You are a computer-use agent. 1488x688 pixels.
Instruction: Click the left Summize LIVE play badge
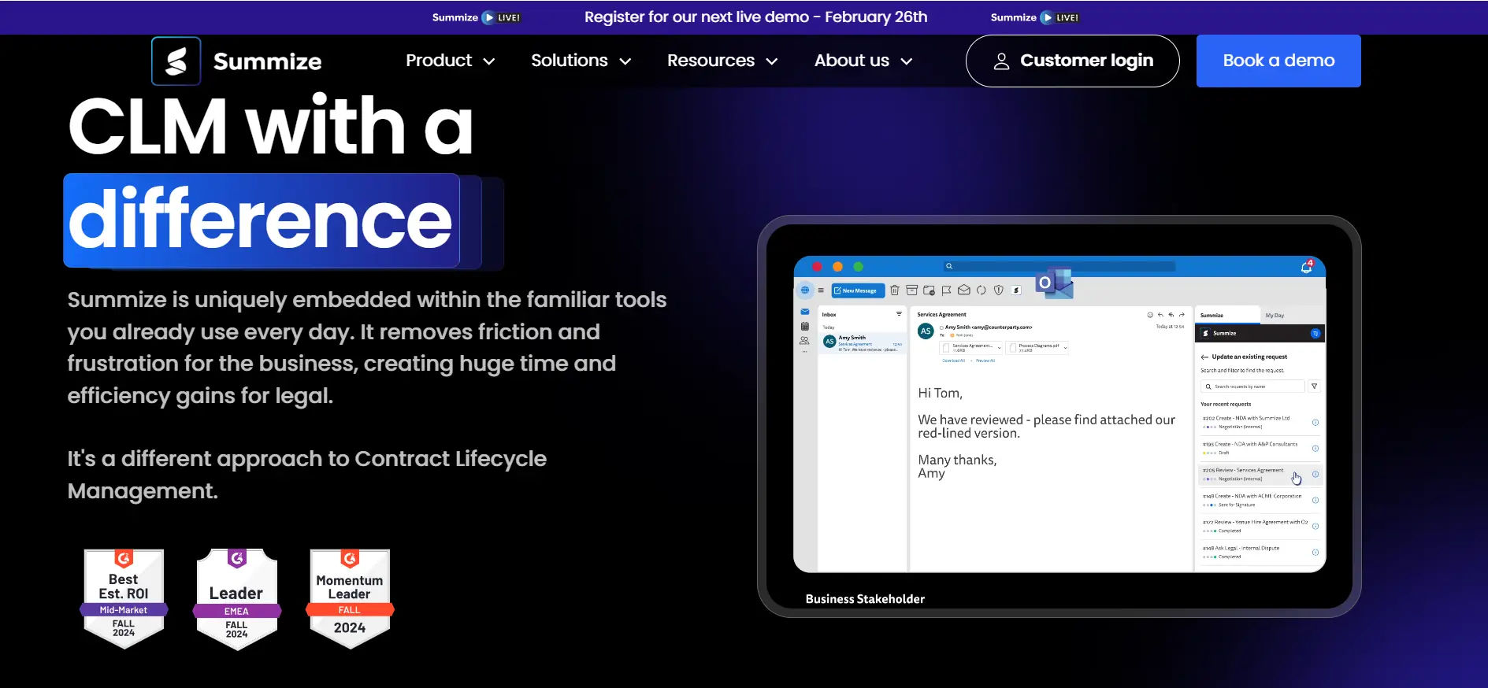click(476, 17)
